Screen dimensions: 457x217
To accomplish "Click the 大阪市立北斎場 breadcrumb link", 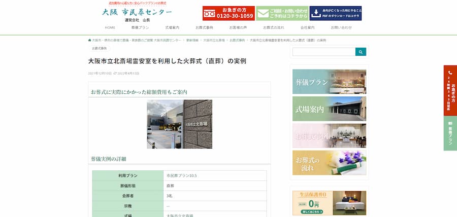I will [214, 40].
